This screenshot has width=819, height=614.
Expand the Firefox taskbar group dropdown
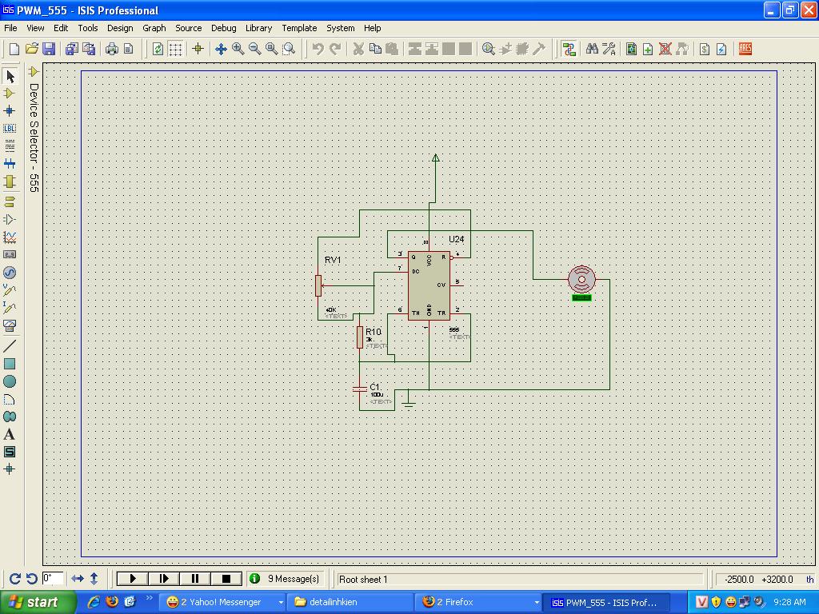(x=536, y=602)
